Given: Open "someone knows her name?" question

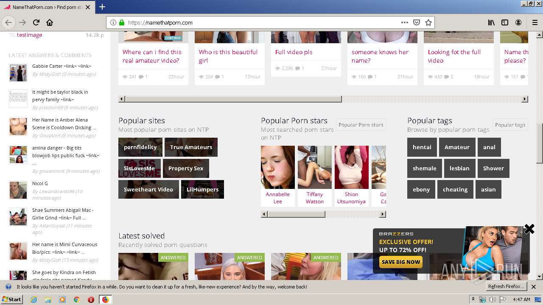Looking at the screenshot, I should pos(380,56).
